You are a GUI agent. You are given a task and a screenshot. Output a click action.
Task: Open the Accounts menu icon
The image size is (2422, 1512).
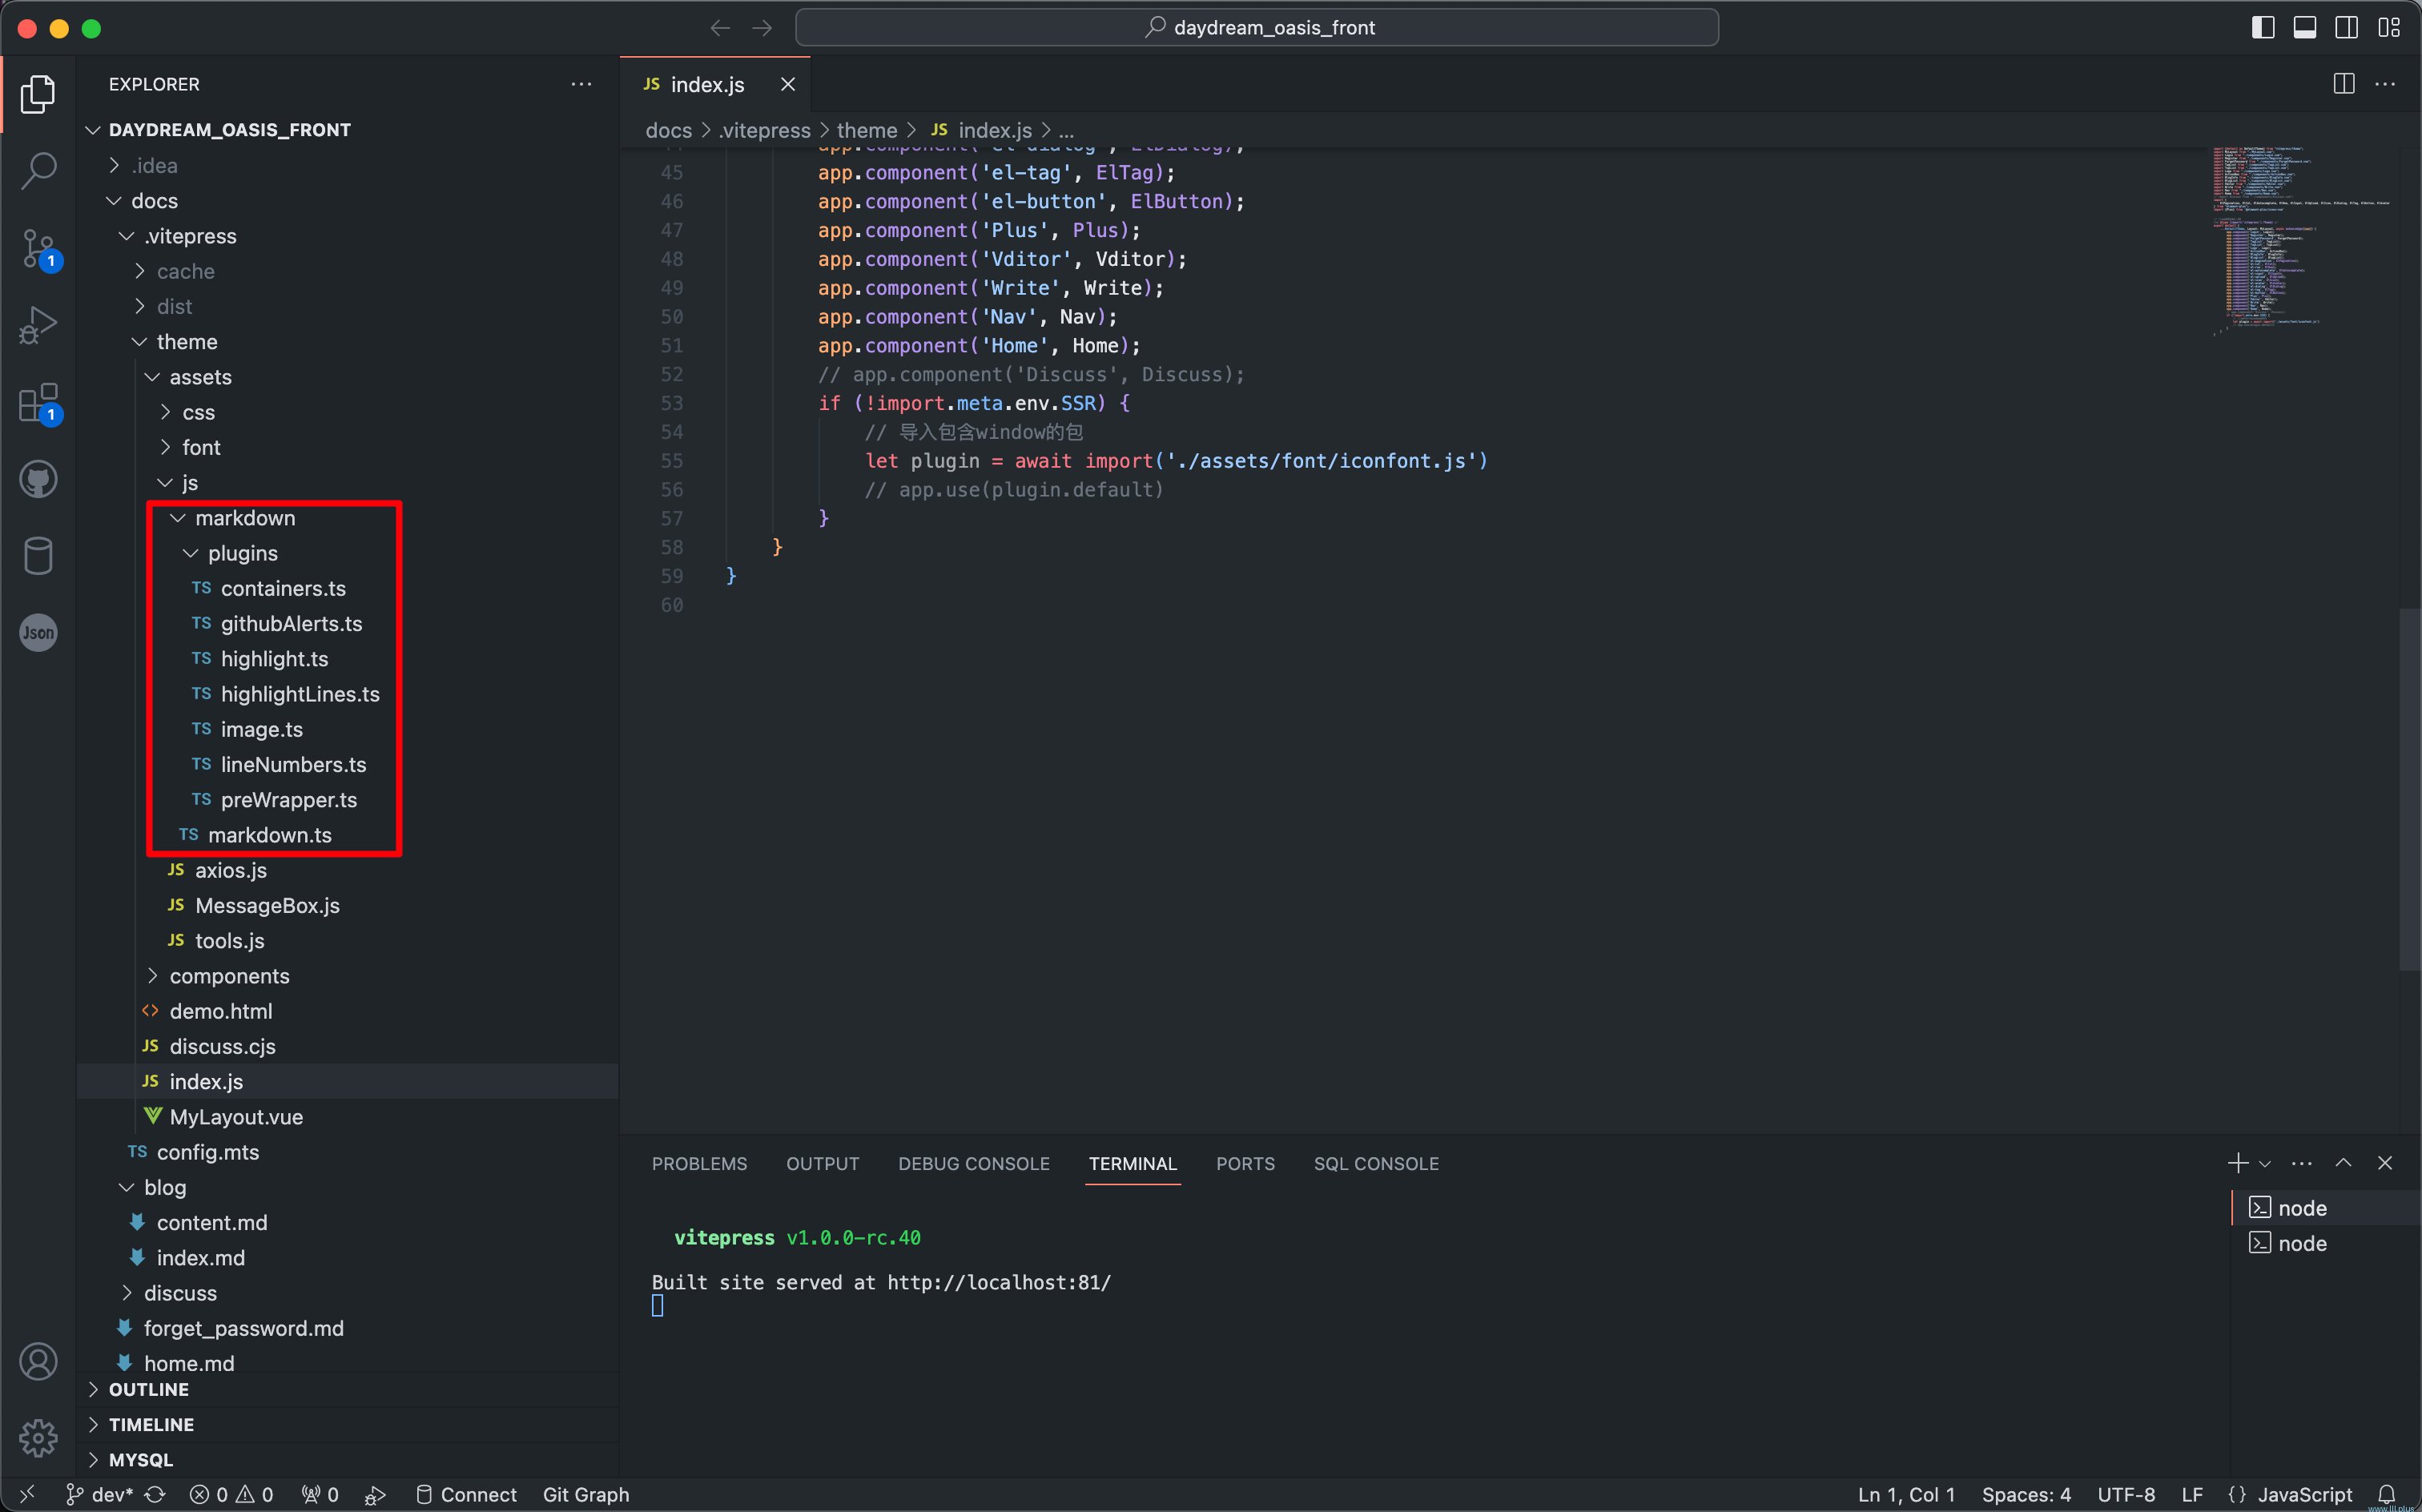[x=38, y=1362]
